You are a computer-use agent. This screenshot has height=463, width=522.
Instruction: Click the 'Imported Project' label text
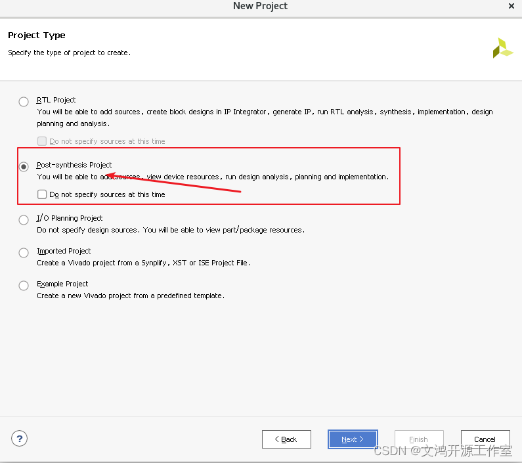[64, 251]
